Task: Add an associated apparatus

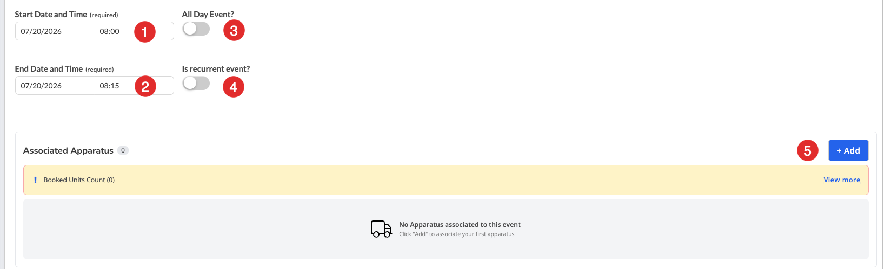Action: click(x=848, y=150)
